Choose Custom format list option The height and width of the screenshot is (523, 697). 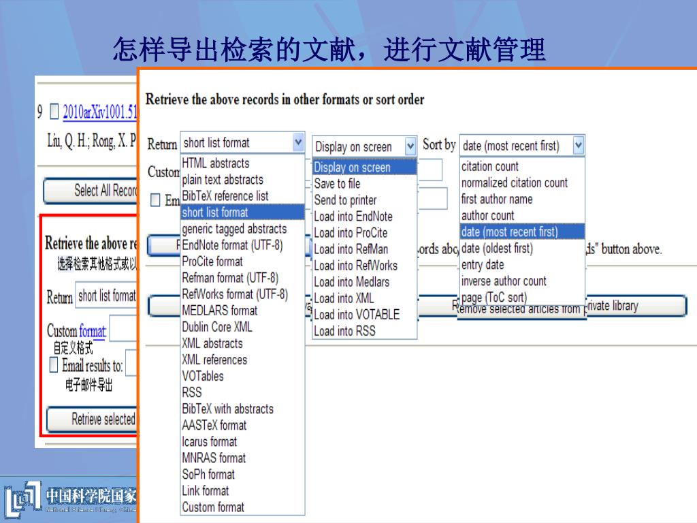click(x=242, y=507)
